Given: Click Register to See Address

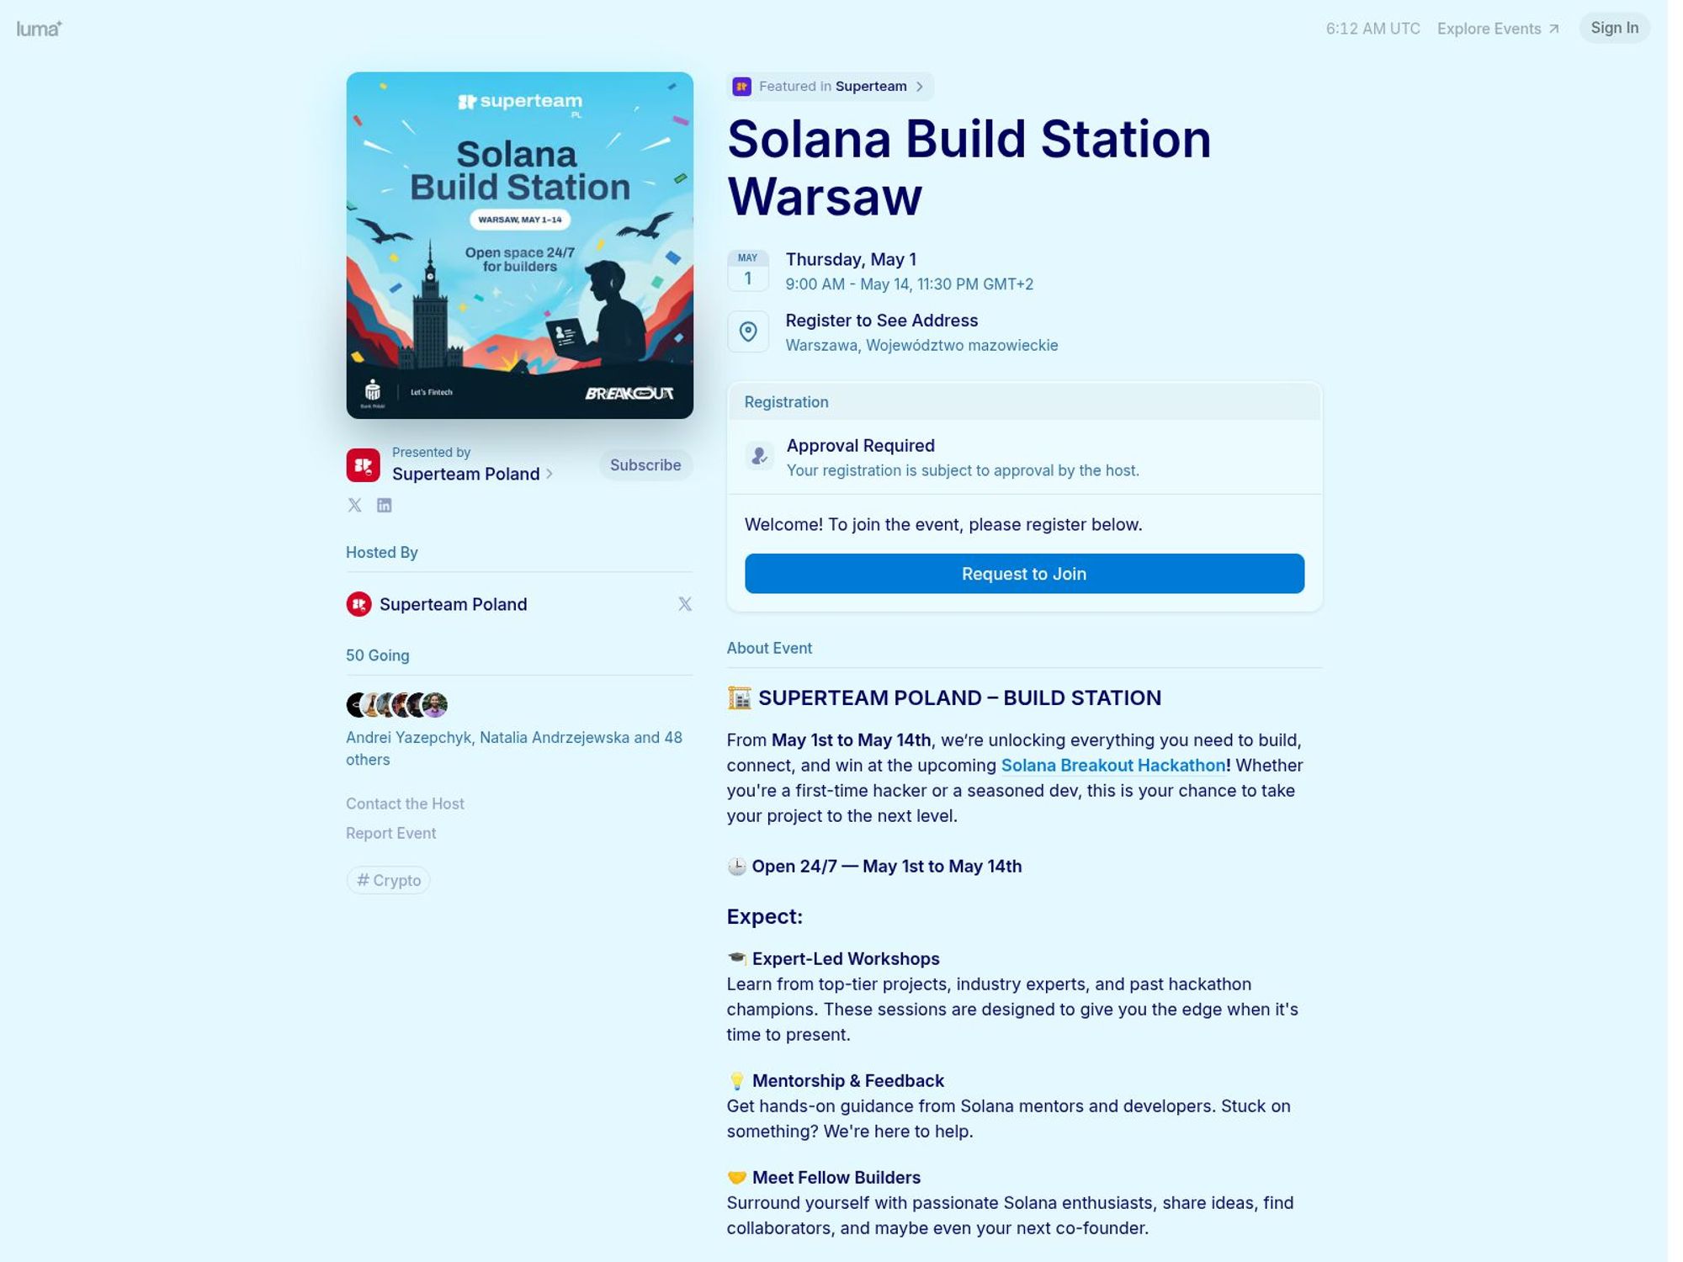Looking at the screenshot, I should pos(881,321).
